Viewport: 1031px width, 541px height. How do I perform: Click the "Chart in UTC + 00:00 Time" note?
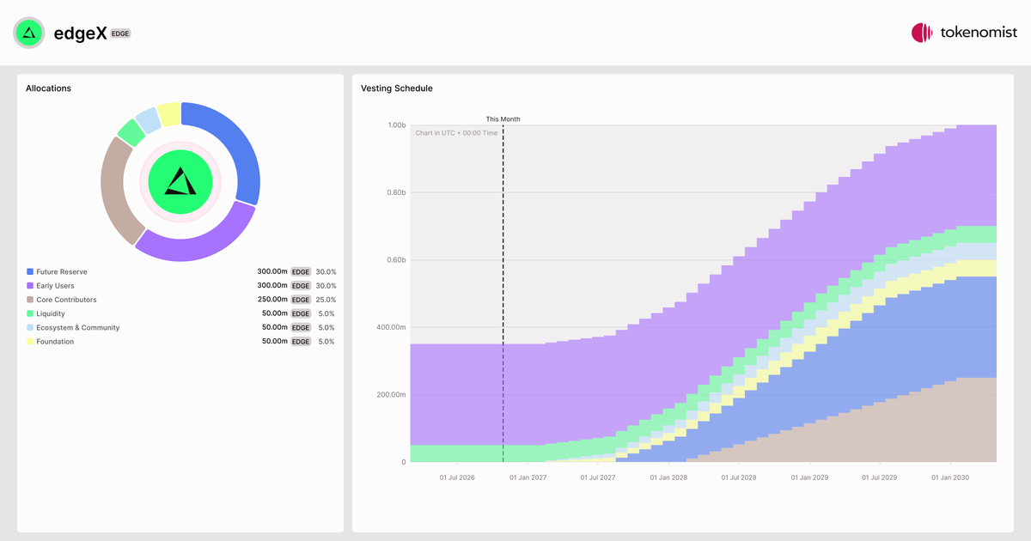pyautogui.click(x=456, y=133)
